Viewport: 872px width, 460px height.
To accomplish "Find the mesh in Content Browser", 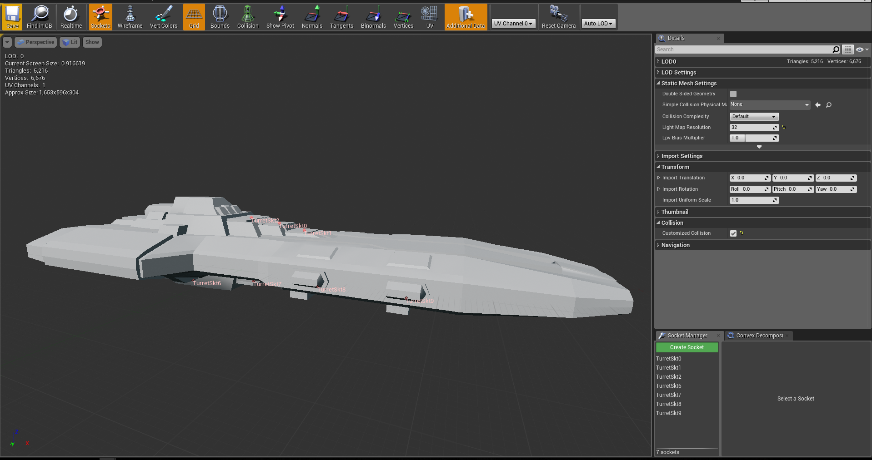I will pos(40,17).
